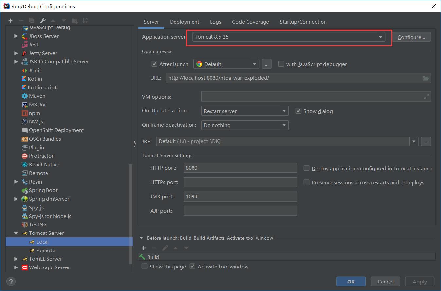This screenshot has width=441, height=291.
Task: Switch to Startup/Connection tab
Action: click(x=303, y=22)
